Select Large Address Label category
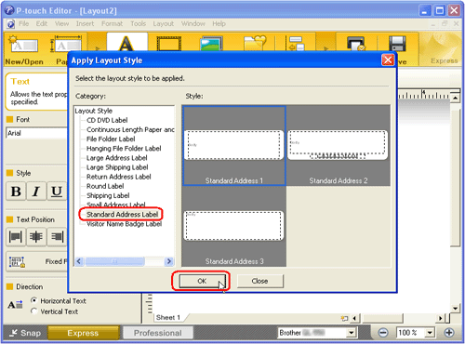 (117, 158)
